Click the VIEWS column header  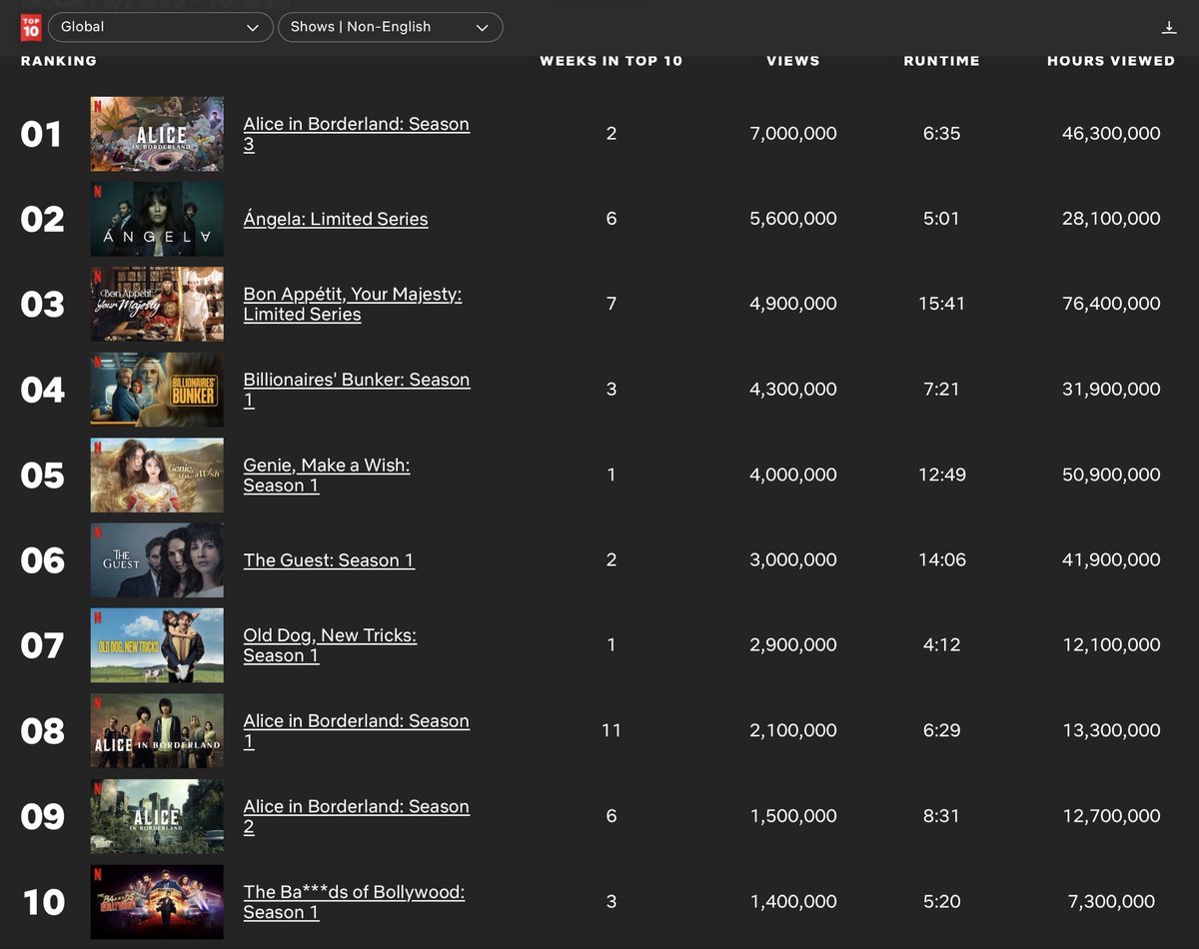[793, 61]
